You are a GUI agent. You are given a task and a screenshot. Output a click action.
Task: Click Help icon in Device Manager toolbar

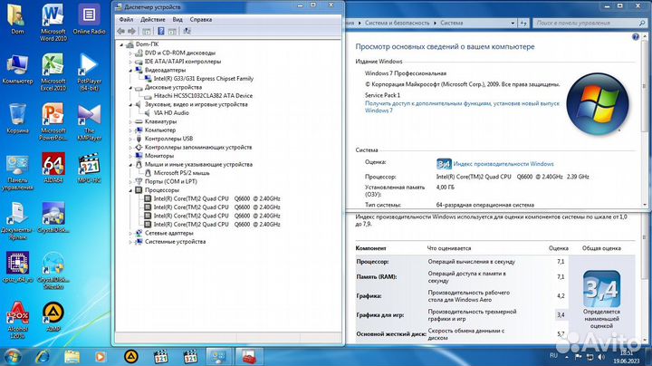pos(161,31)
